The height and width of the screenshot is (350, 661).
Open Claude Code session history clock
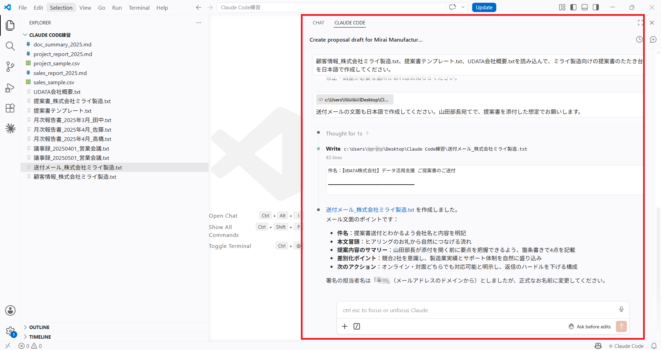(639, 40)
